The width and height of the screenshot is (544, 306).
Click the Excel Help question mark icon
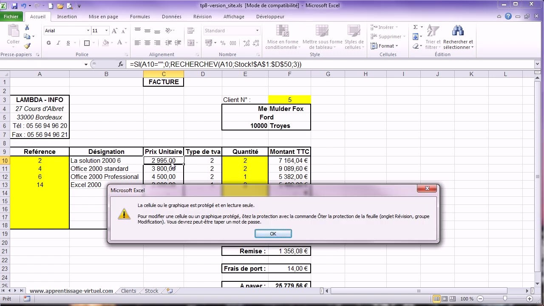[x=508, y=17]
